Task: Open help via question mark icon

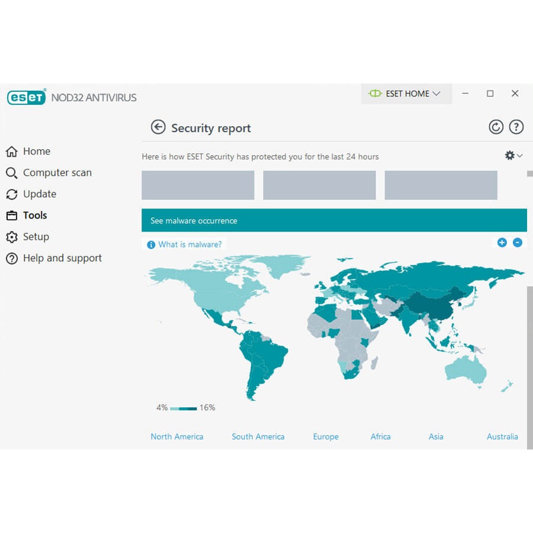Action: [516, 127]
